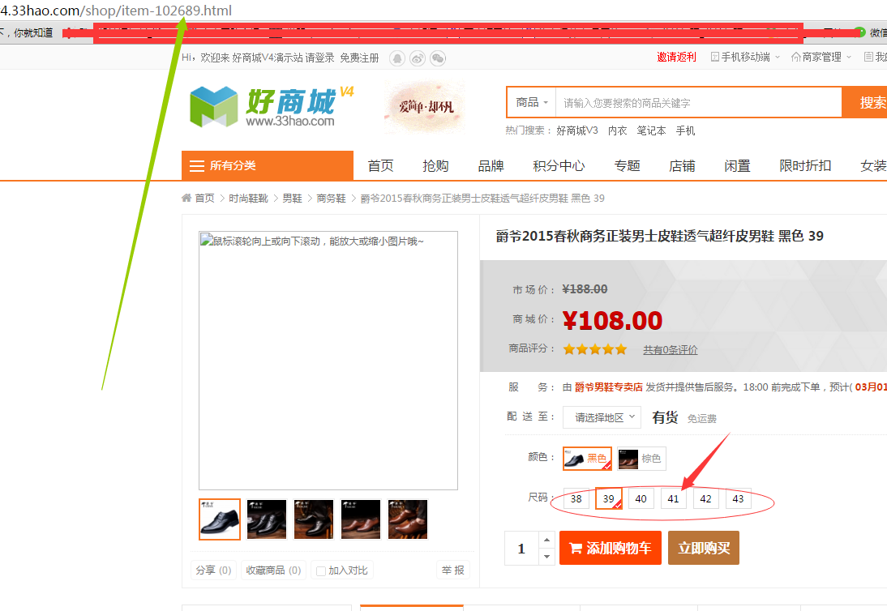Select size 41
The width and height of the screenshot is (887, 611).
coord(673,498)
